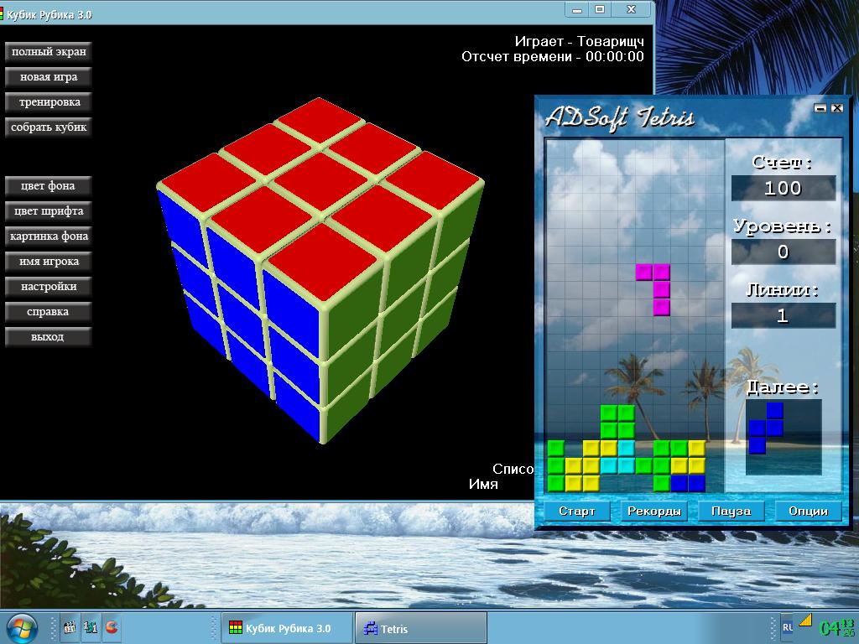
Task: Click the 'Имя' column label
Action: point(484,484)
